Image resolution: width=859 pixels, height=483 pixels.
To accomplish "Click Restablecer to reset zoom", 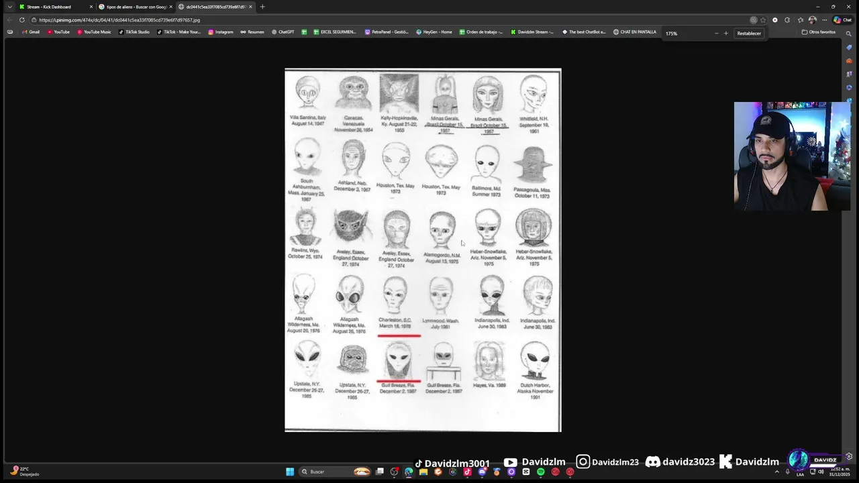I will pyautogui.click(x=749, y=33).
